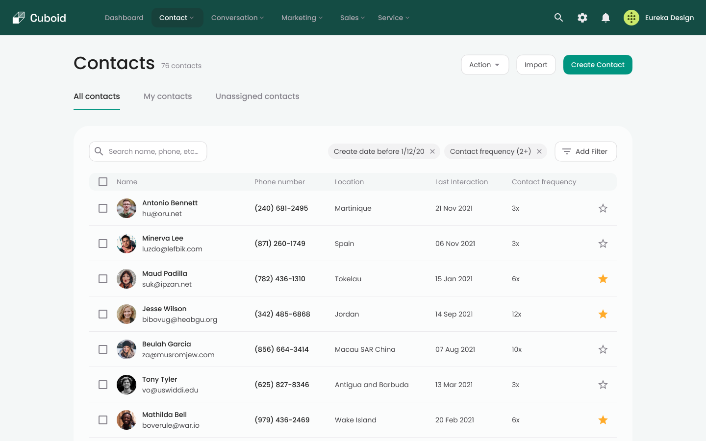Remove the Create date before 1/12/20 filter
This screenshot has height=441, width=706.
[432, 151]
